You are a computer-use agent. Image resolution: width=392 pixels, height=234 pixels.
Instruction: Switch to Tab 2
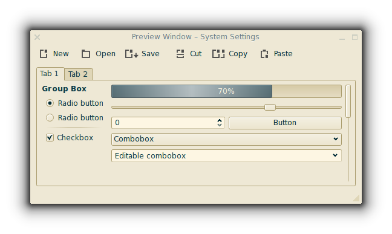click(78, 74)
